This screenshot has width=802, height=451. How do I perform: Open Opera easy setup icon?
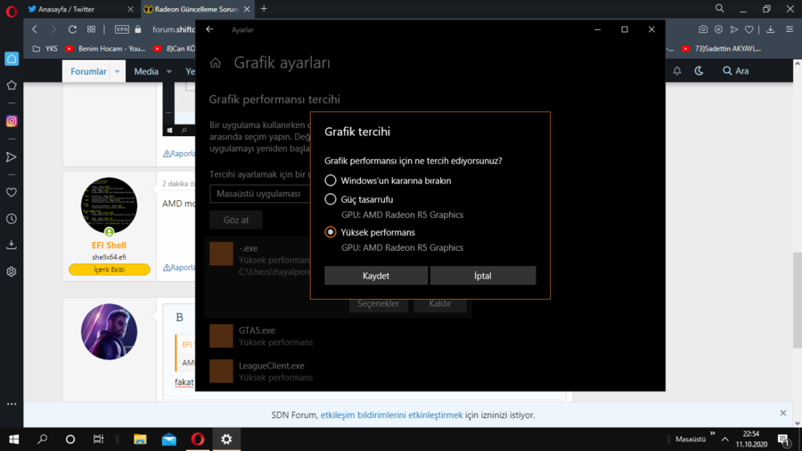point(790,29)
